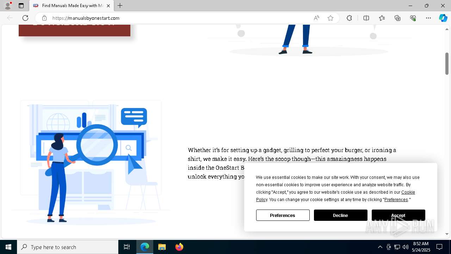
Task: Open Collections icon
Action: click(x=397, y=18)
